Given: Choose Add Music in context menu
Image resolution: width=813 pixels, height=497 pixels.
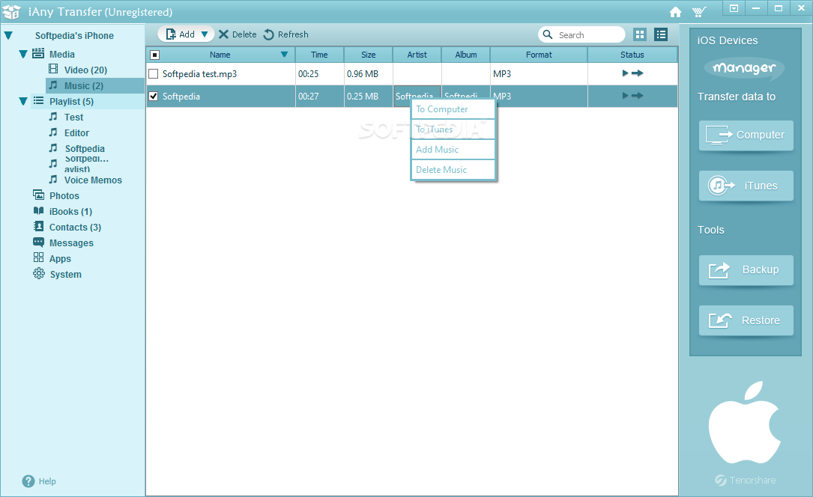Looking at the screenshot, I should coord(453,150).
